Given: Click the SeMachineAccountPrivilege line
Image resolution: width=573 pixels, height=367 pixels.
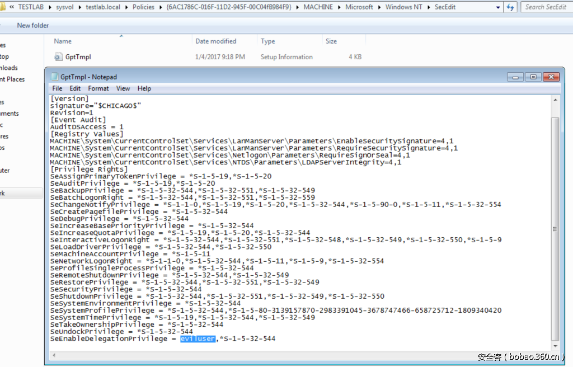Looking at the screenshot, I should pos(130,254).
